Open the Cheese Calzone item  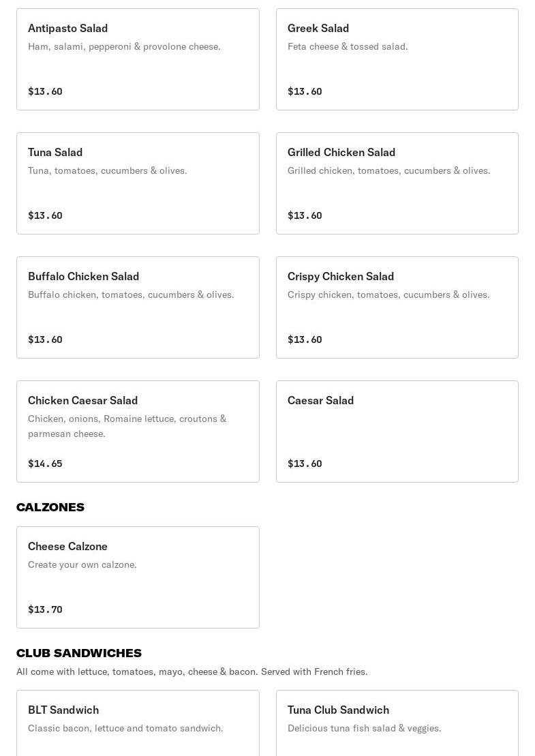pos(138,577)
